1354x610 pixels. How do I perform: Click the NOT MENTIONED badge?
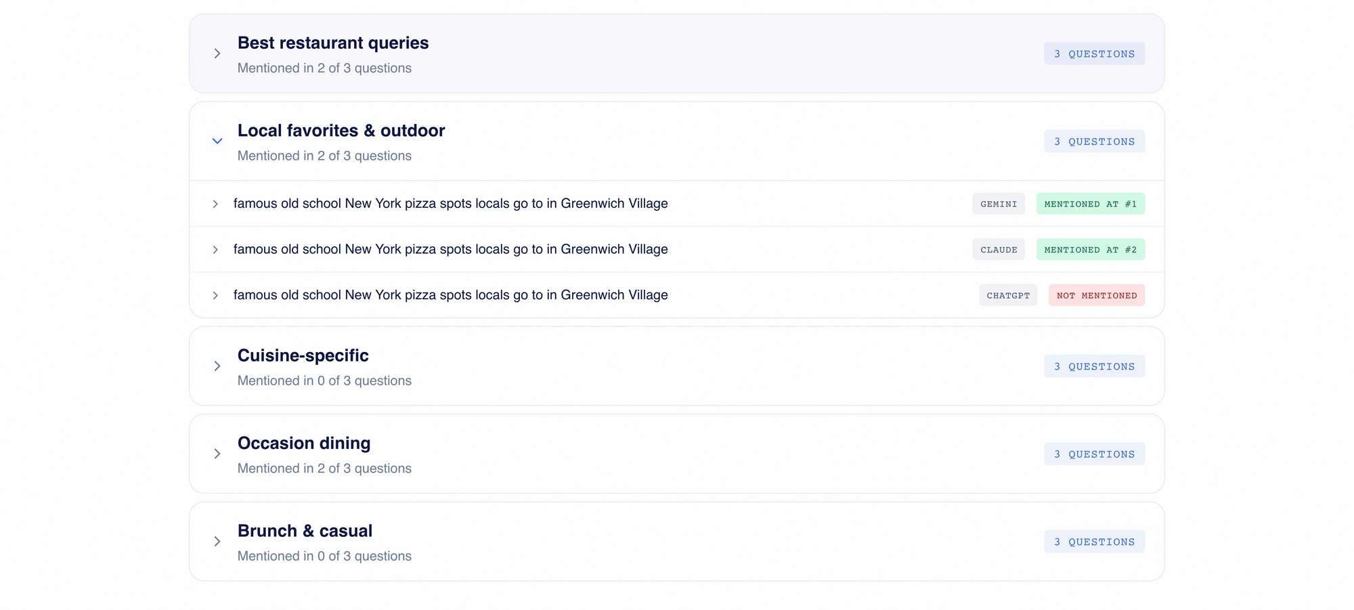[1097, 295]
